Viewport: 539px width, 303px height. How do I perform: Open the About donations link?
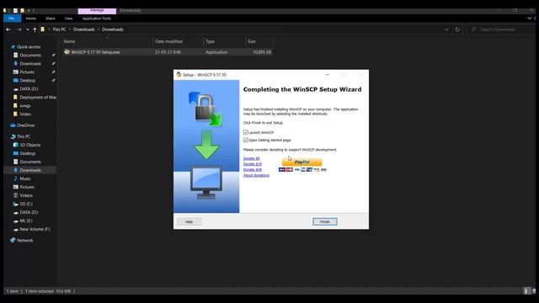(x=256, y=175)
